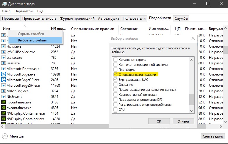The image size is (228, 144).
Task: Click the MicrosoftEdge.exe Edge icon
Action: tap(3, 74)
